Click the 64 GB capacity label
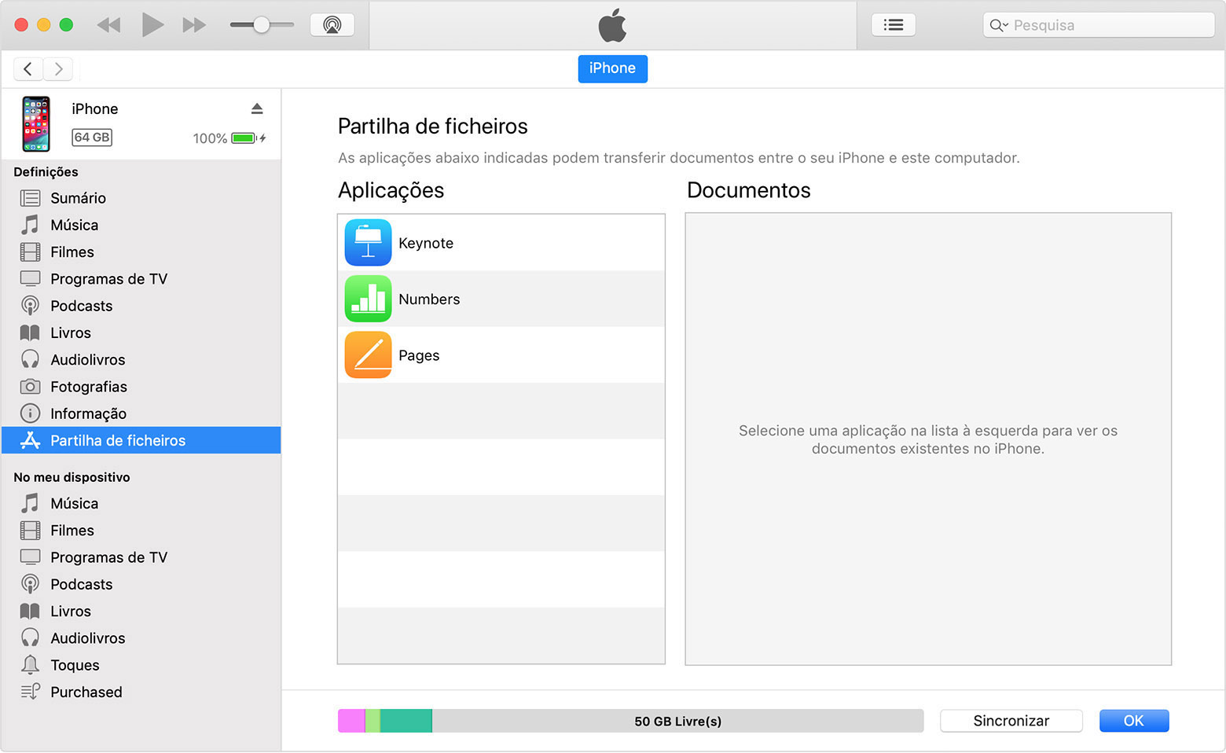The width and height of the screenshot is (1226, 753). 92,138
